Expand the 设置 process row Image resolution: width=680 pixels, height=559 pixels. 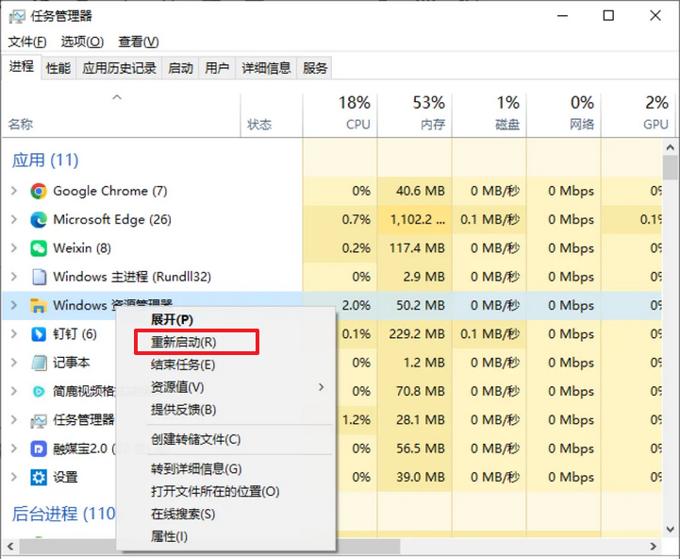point(14,478)
